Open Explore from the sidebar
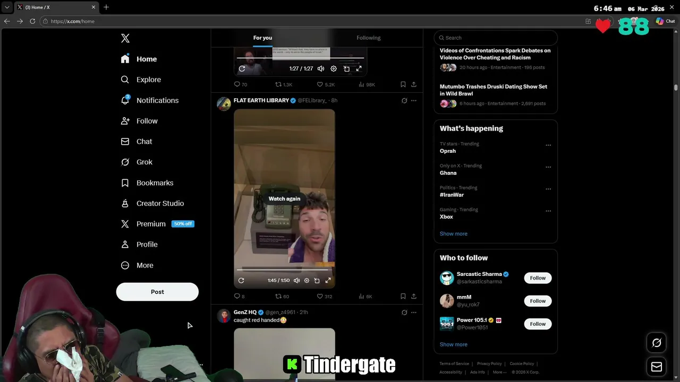The width and height of the screenshot is (680, 382). (141, 80)
